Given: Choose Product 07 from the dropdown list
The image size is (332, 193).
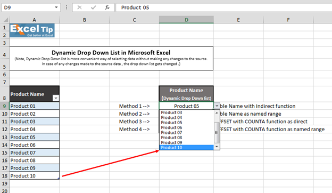Looking at the screenshot, I should tap(186, 133).
